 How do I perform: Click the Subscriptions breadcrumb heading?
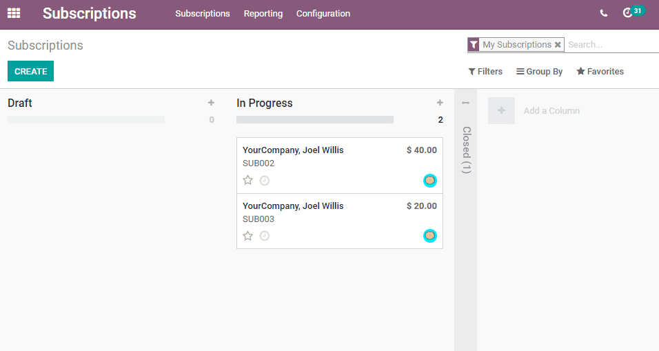click(x=45, y=45)
